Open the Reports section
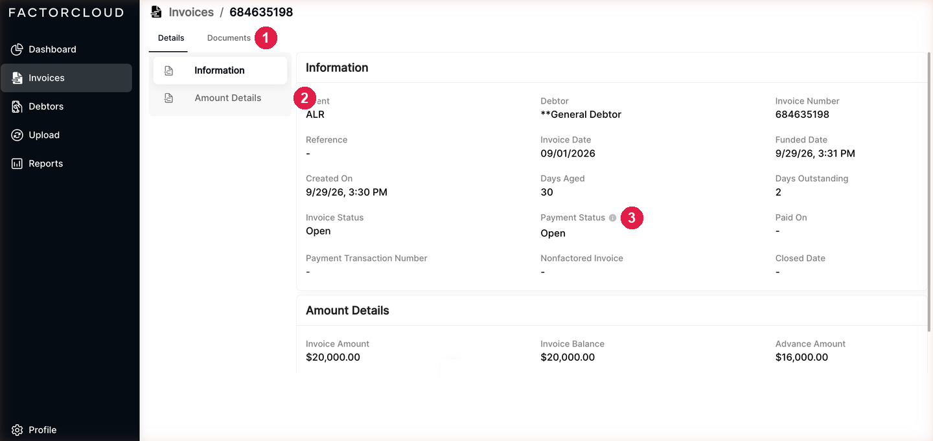Image resolution: width=933 pixels, height=441 pixels. coord(66,163)
